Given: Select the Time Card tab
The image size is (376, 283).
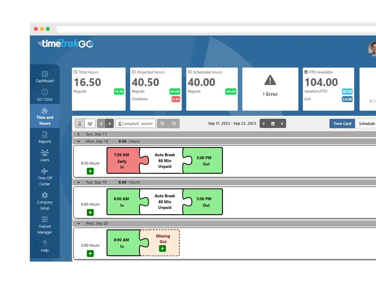Looking at the screenshot, I should click(x=342, y=124).
